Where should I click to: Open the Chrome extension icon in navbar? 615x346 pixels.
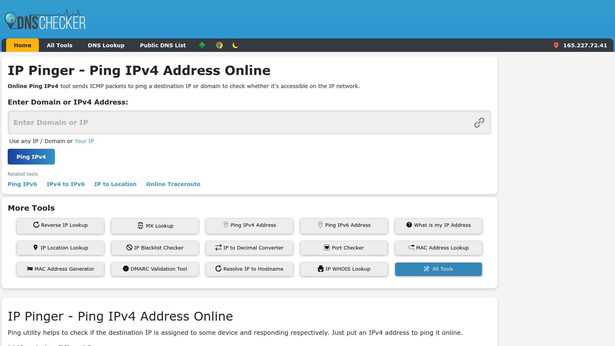pos(219,45)
